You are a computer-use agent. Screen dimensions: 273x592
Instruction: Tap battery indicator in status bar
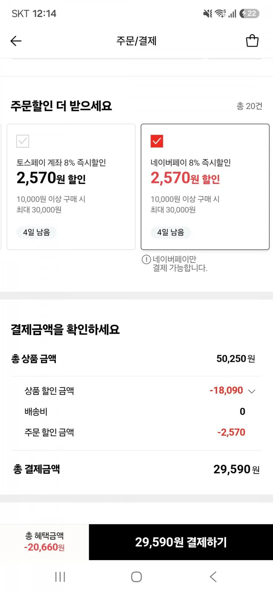click(x=250, y=14)
